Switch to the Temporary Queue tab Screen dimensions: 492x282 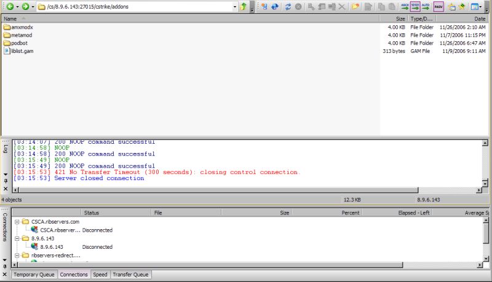tap(34, 275)
